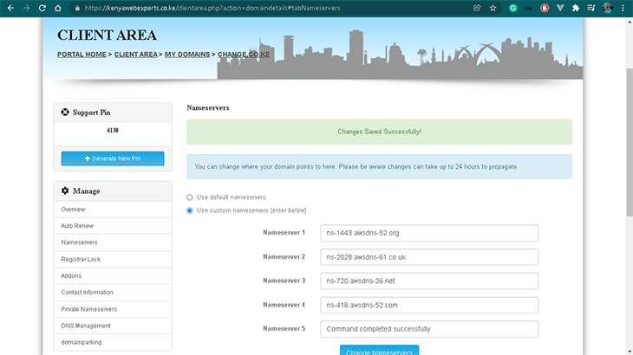The image size is (633, 355).
Task: Click the Nameserver 1 input field
Action: pos(429,233)
